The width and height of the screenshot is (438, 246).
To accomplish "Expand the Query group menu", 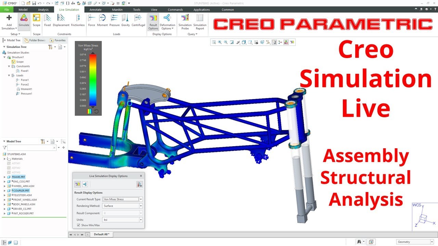I will (193, 34).
